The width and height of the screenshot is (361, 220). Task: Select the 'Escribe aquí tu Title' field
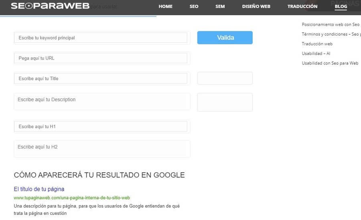[x=101, y=78]
